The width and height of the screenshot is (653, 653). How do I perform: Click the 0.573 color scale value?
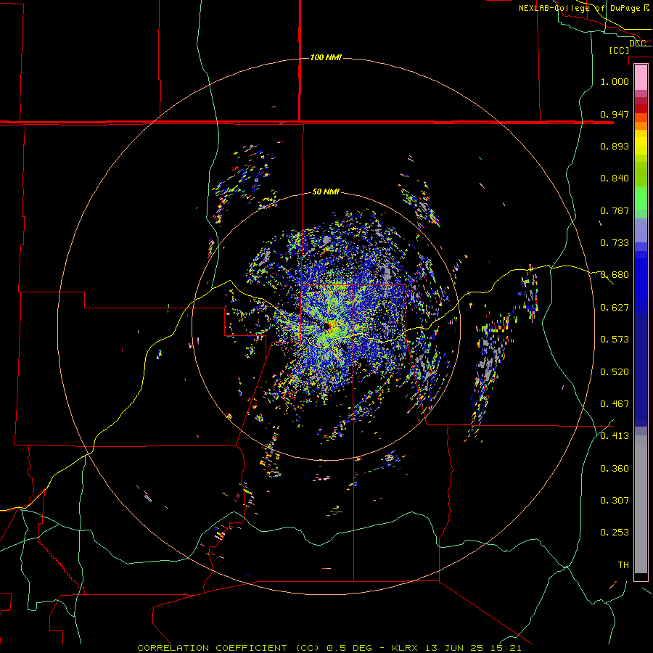(615, 340)
